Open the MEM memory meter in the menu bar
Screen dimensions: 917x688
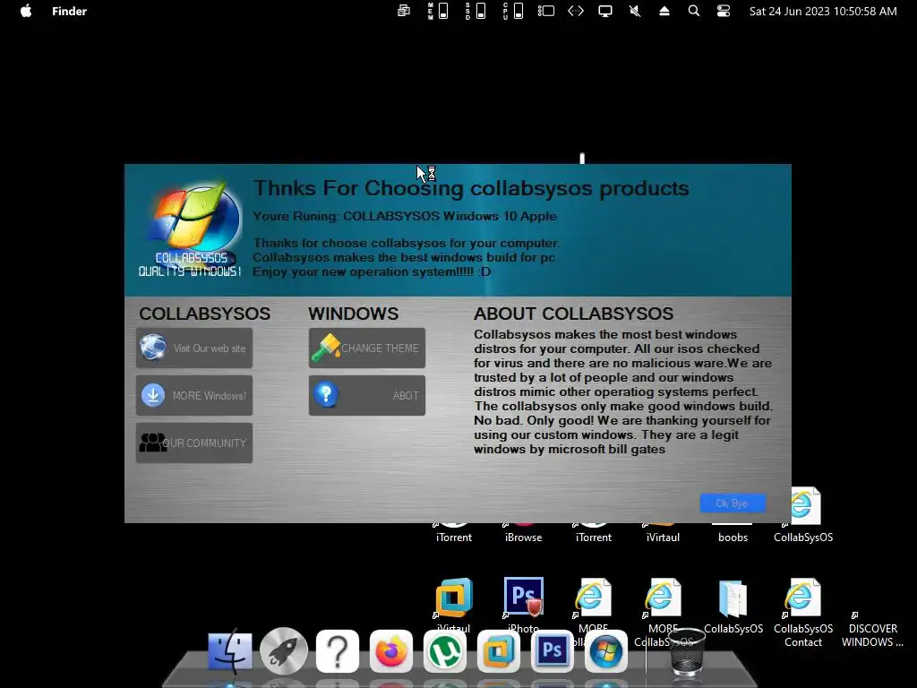click(437, 11)
